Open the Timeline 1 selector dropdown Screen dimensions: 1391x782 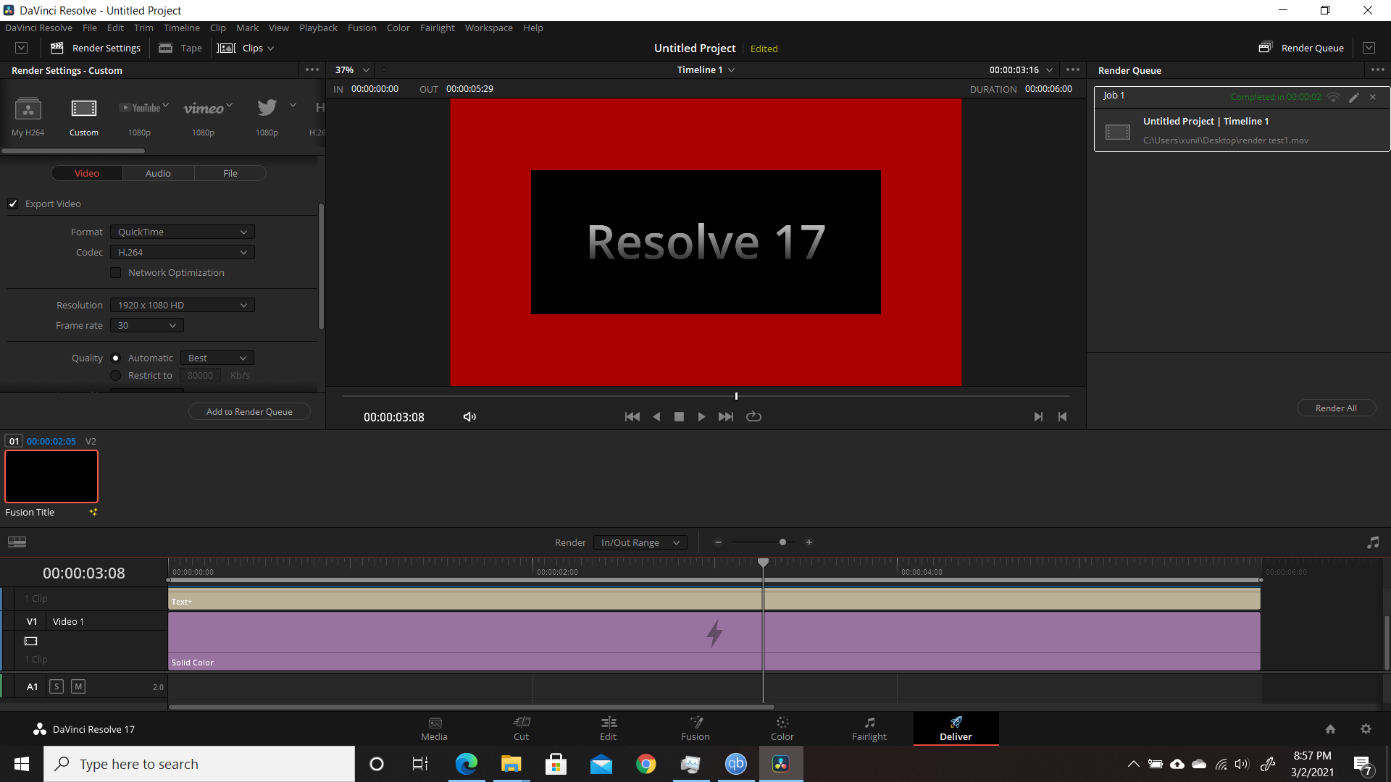tap(706, 70)
